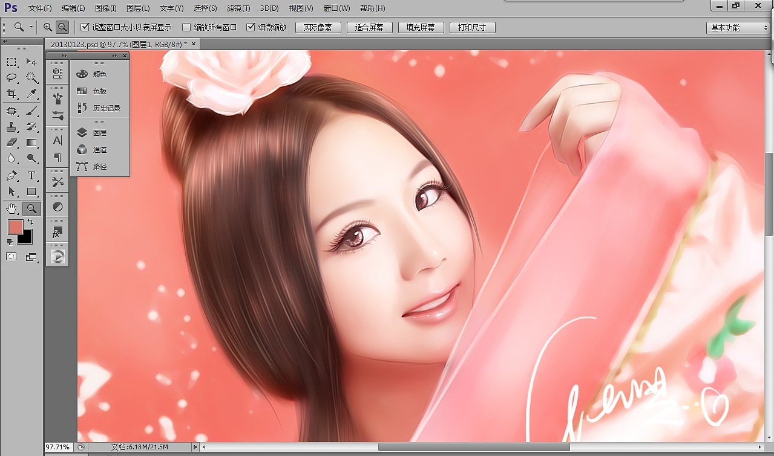Viewport: 774px width, 456px height.
Task: Toggle 细微缩放 checkbox
Action: click(x=251, y=27)
